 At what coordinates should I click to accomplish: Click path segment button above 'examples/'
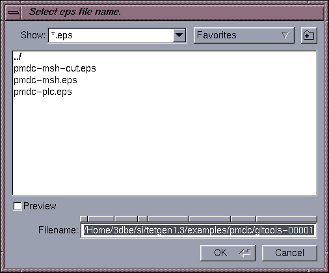pyautogui.click(x=209, y=218)
